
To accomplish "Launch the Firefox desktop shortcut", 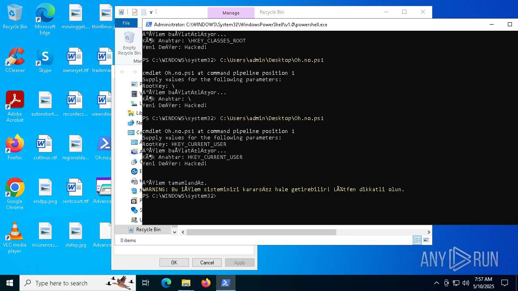I will pyautogui.click(x=15, y=148).
